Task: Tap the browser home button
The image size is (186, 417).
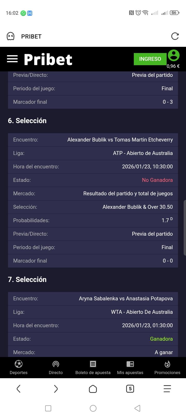Action: [x=93, y=389]
